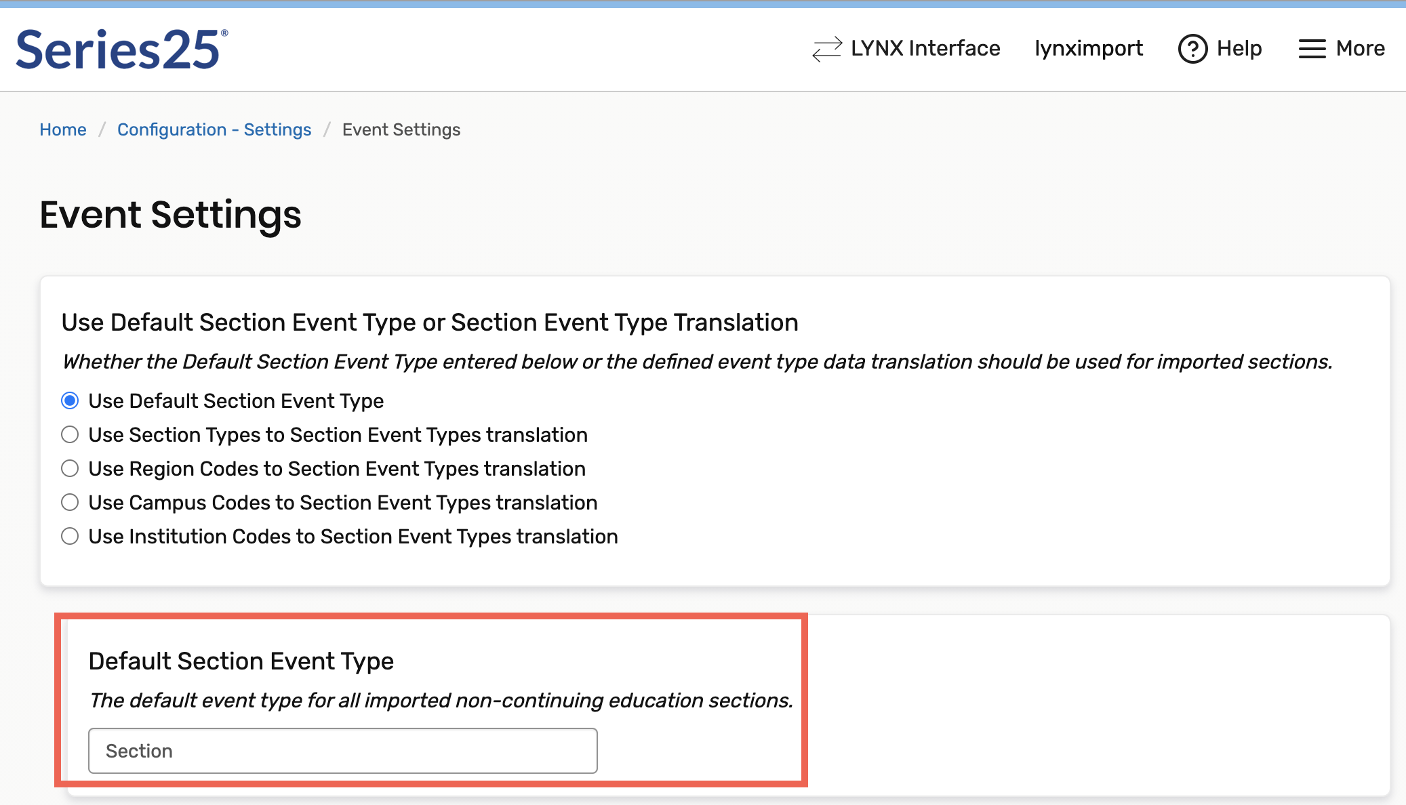Select Use Section Types translation radio

70,435
